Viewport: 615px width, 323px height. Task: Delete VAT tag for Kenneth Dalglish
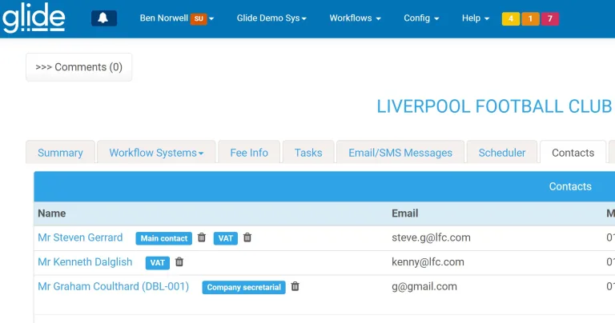point(179,261)
